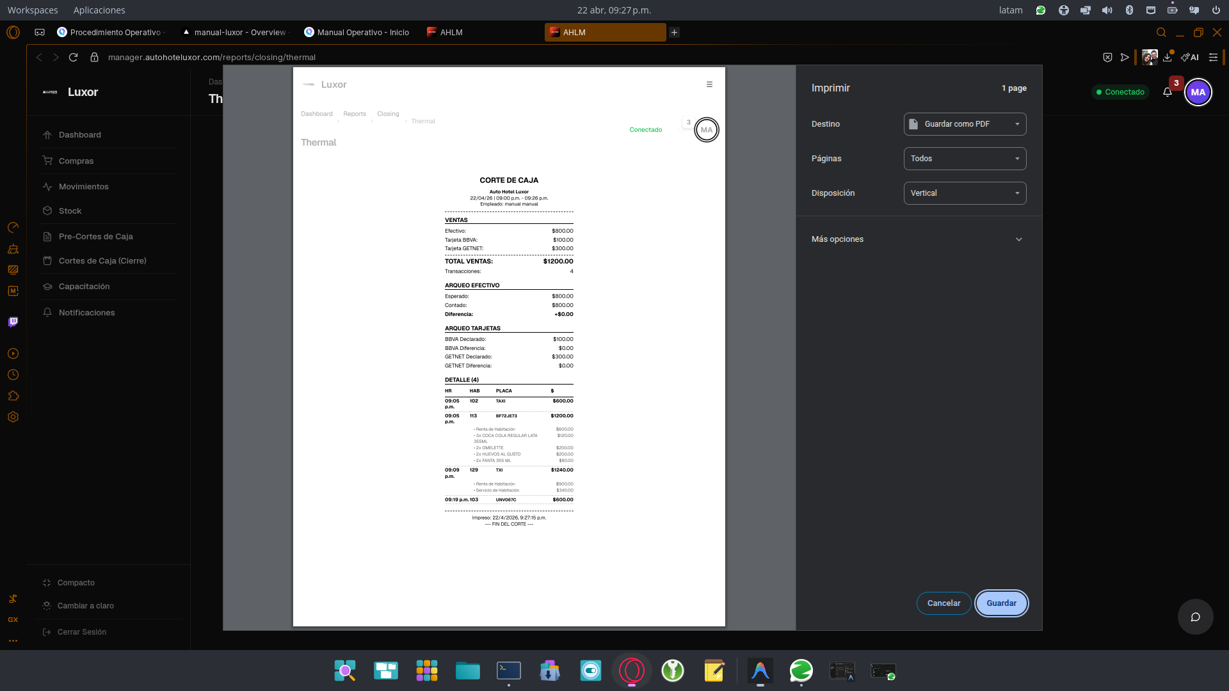Viewport: 1229px width, 691px height.
Task: Go forward with browser forward arrow
Action: tap(56, 57)
